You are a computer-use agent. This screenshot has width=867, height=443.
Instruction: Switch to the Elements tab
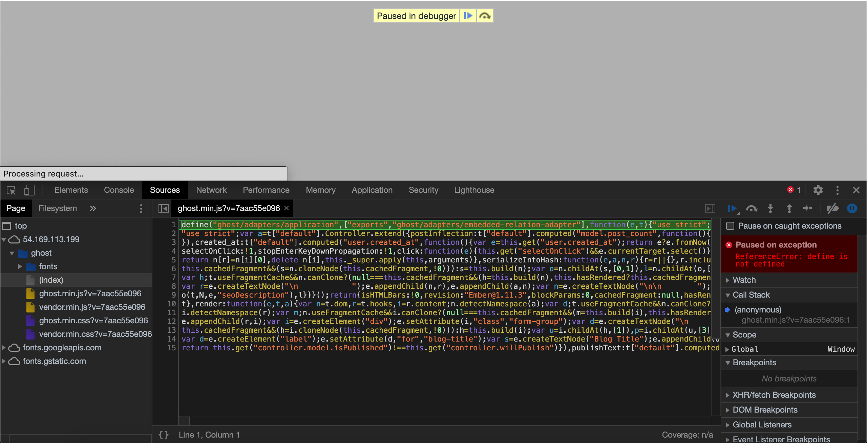point(71,190)
